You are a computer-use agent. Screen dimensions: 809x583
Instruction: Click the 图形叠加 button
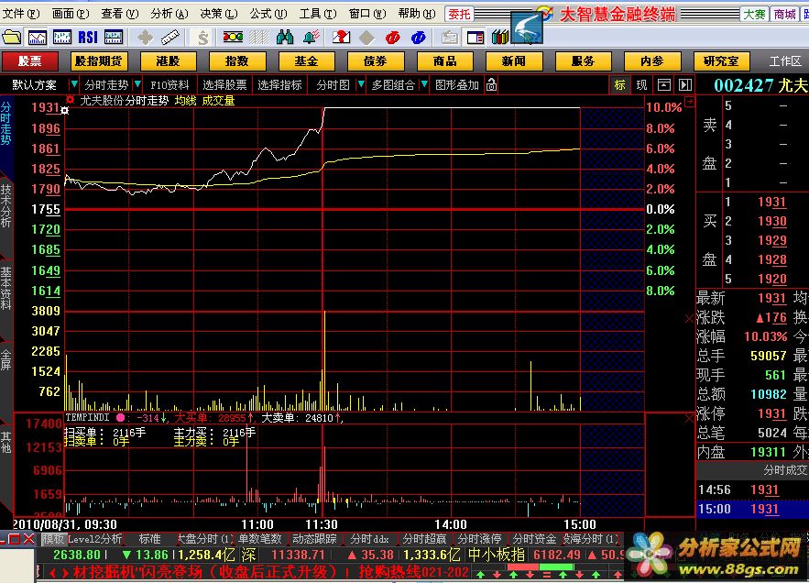457,84
